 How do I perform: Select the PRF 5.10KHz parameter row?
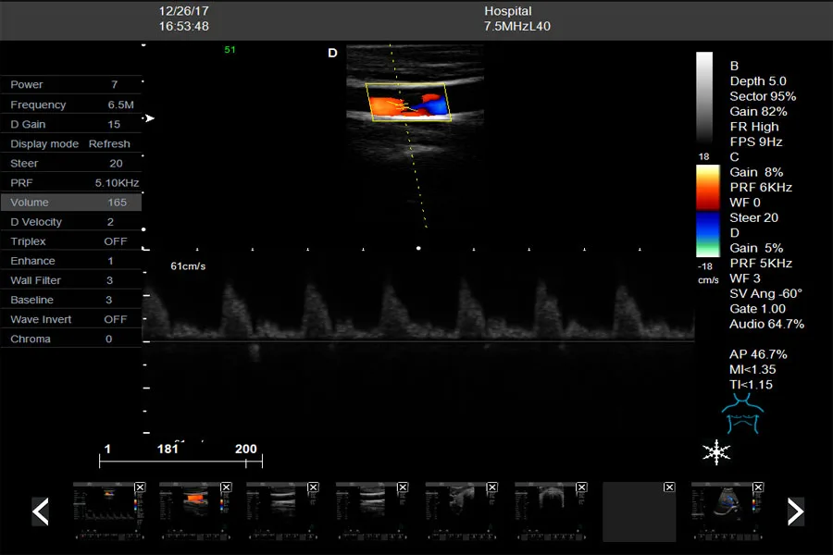pos(70,183)
